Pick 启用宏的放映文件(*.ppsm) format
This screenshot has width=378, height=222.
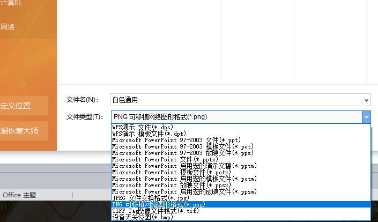tap(241, 191)
